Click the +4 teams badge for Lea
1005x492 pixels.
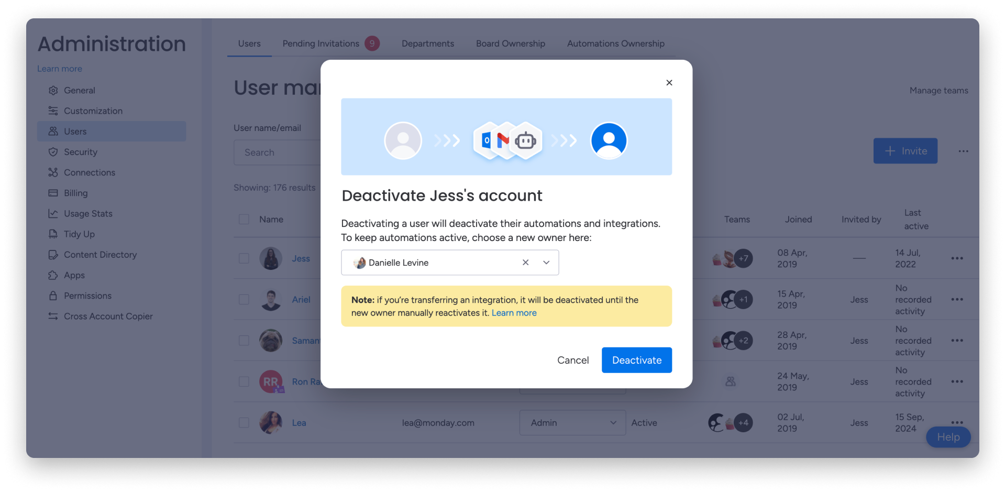(744, 423)
